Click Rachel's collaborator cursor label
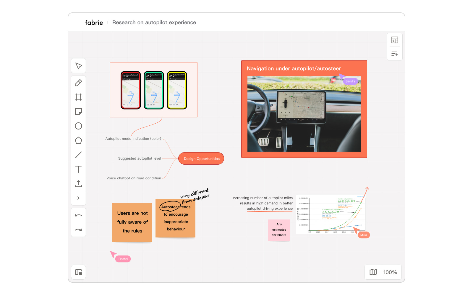 click(x=123, y=259)
